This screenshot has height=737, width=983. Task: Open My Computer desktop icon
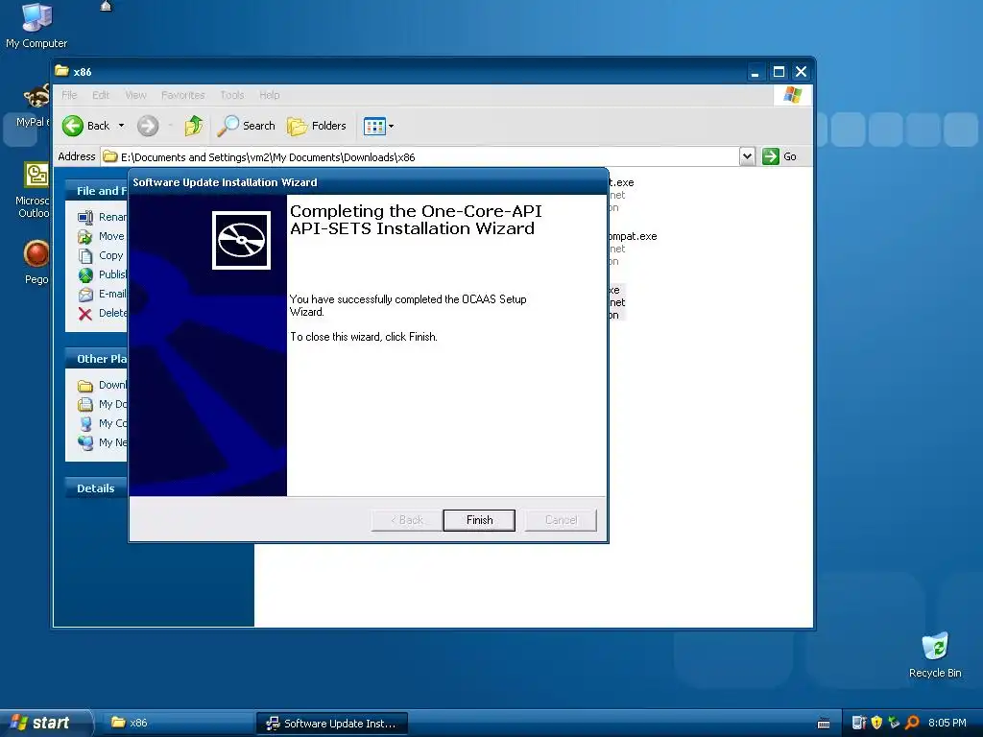tap(36, 25)
